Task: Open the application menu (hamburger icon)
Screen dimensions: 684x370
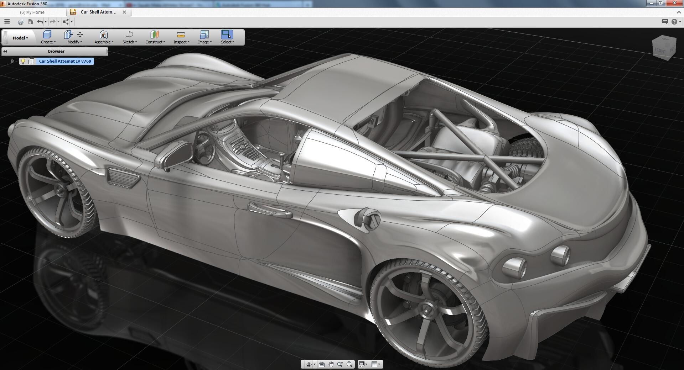Action: pyautogui.click(x=7, y=22)
